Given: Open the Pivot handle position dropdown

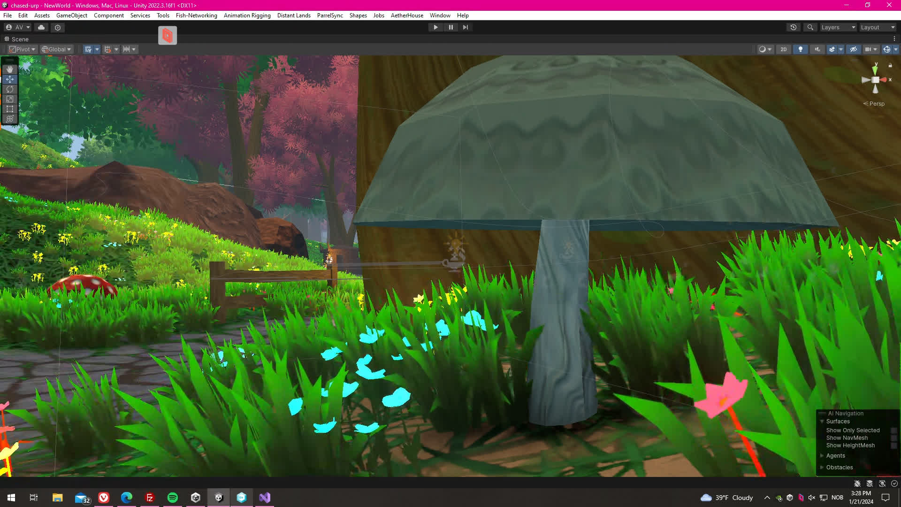Looking at the screenshot, I should tap(23, 49).
